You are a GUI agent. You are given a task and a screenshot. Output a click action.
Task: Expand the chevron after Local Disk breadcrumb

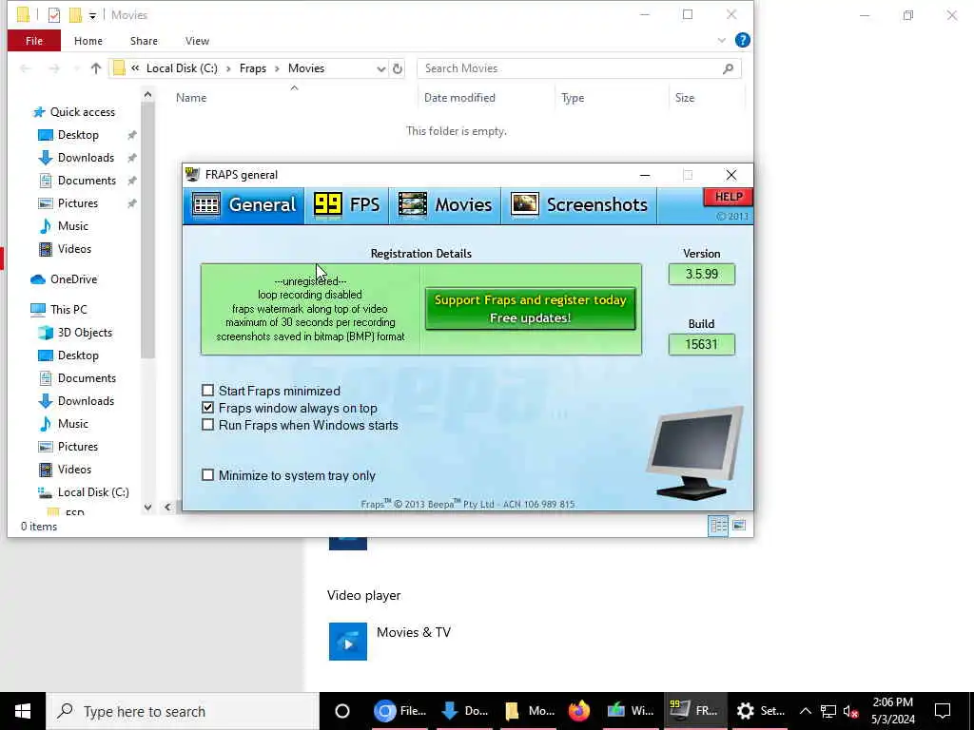[x=228, y=68]
